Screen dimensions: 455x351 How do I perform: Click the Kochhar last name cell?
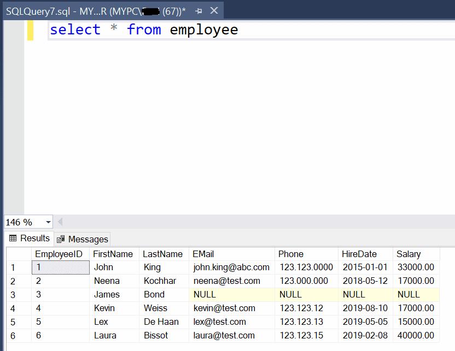pos(160,281)
